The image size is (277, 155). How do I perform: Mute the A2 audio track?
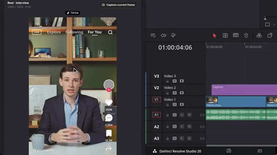[189, 127]
